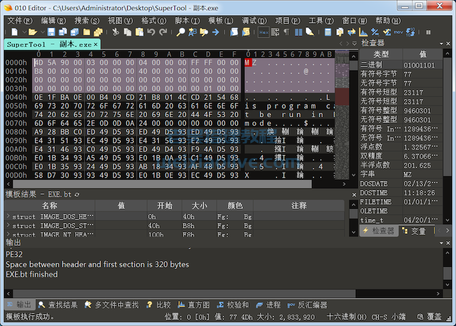Click the Find magnifier icon
This screenshot has width=456, height=326.
pos(181,32)
